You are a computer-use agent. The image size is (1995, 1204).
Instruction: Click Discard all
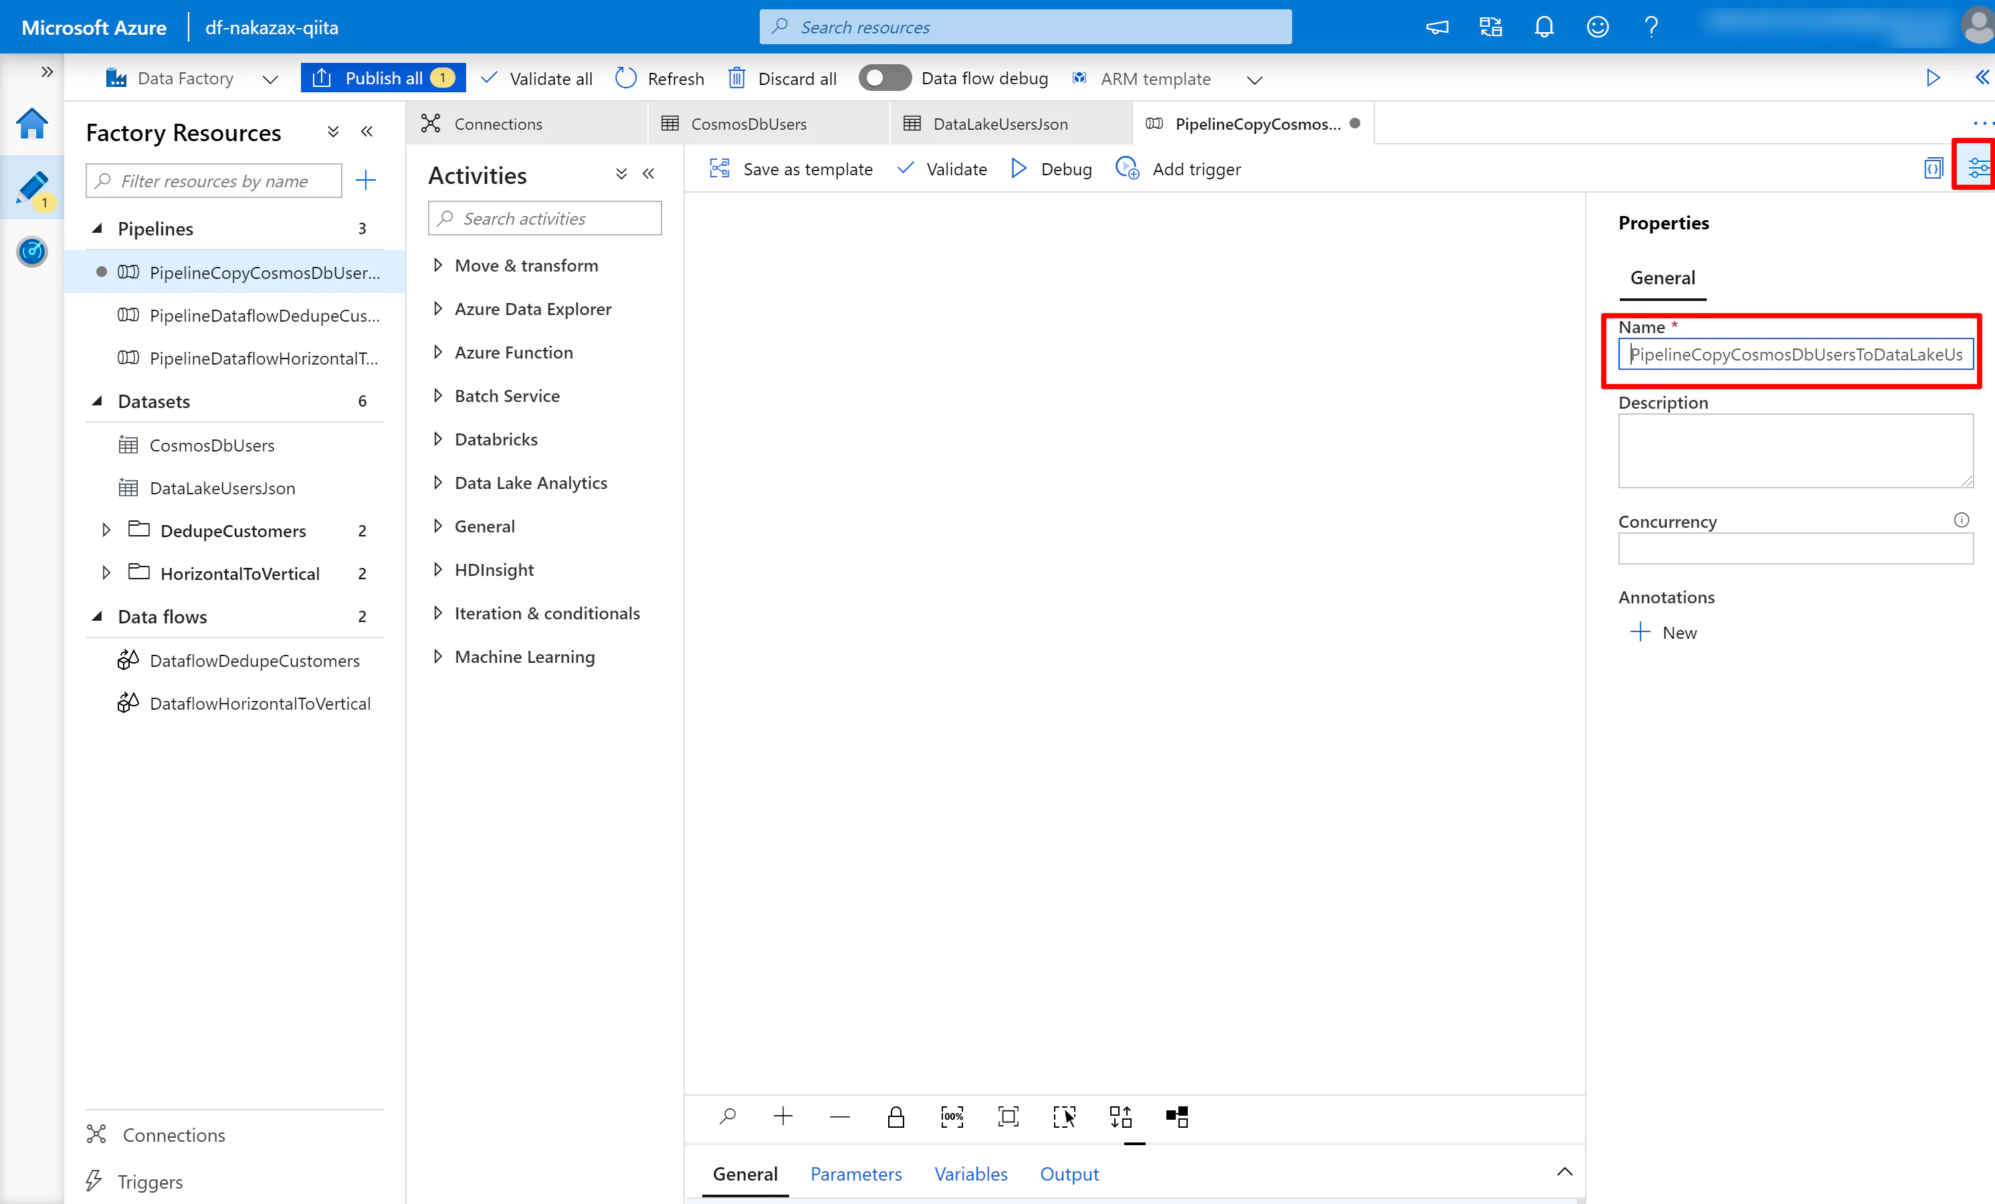(x=783, y=78)
